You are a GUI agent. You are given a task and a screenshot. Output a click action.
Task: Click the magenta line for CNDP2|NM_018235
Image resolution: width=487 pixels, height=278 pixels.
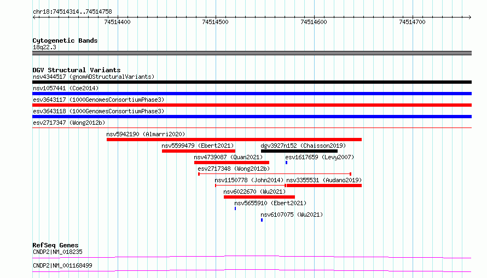point(252,257)
